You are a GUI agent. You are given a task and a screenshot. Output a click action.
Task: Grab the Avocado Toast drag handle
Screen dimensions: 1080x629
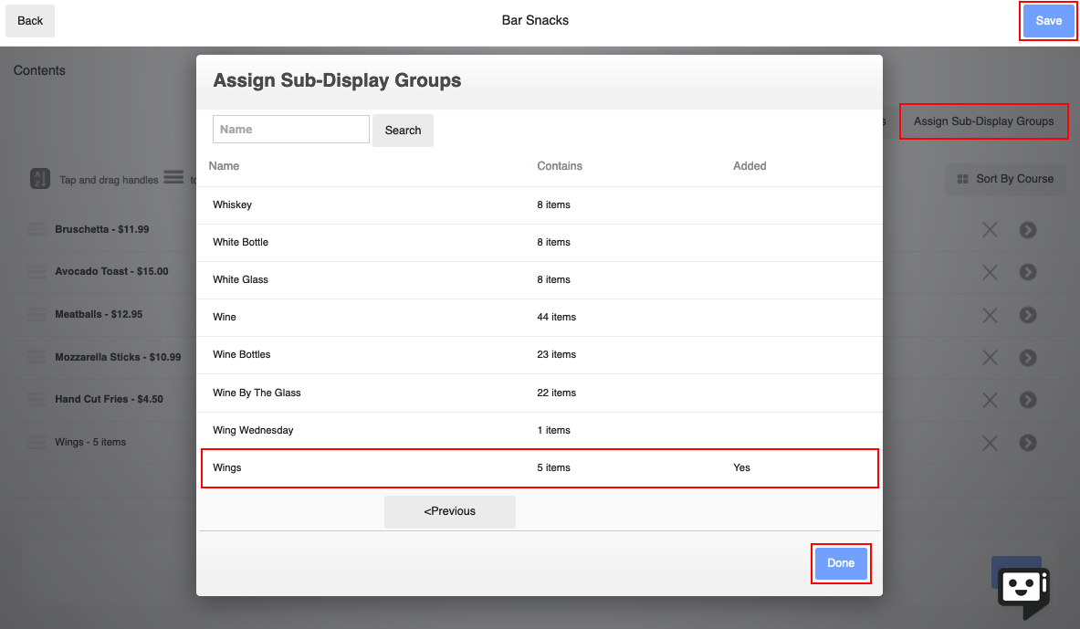[x=37, y=271]
